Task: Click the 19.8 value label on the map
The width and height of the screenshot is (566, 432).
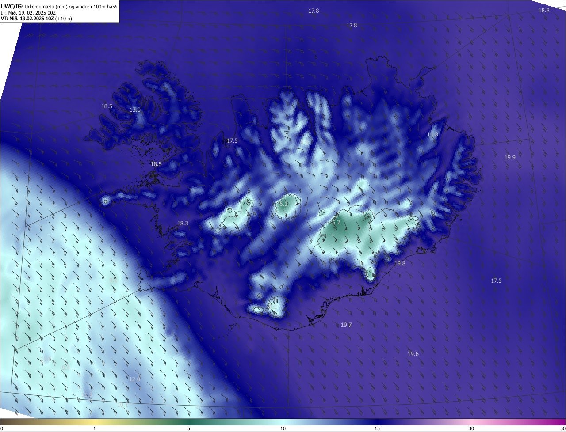Action: [400, 264]
